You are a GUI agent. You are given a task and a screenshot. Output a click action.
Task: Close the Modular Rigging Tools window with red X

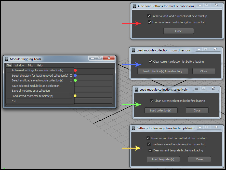[109, 58]
